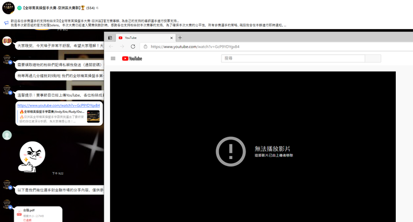Click the sticker timestamp 下午 9:22

(58, 173)
